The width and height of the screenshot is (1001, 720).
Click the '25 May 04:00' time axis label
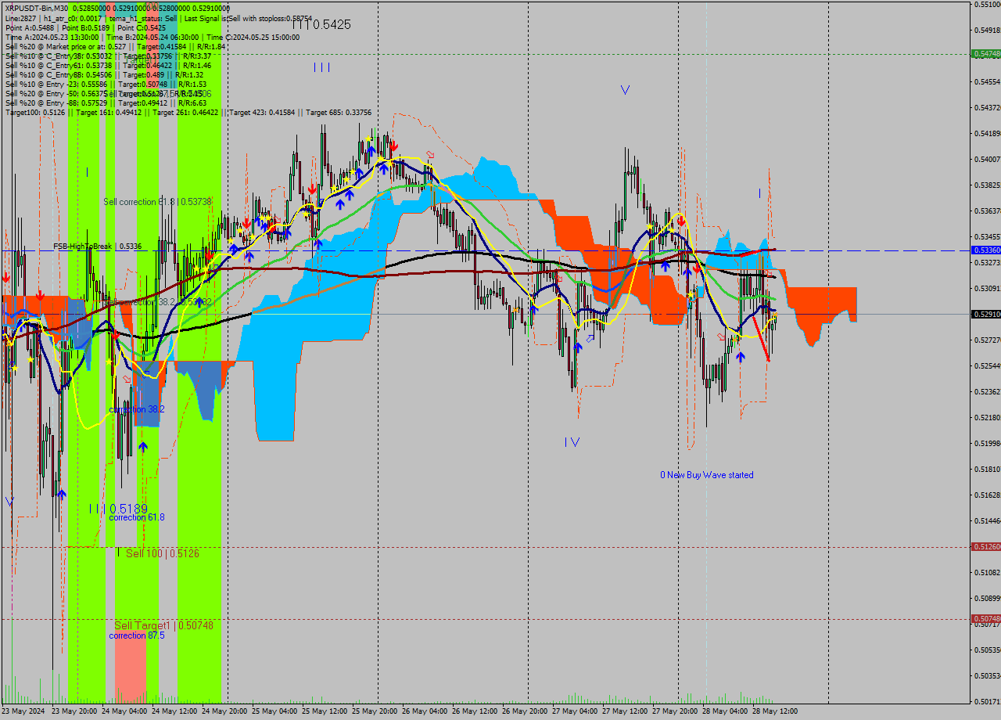(x=274, y=711)
